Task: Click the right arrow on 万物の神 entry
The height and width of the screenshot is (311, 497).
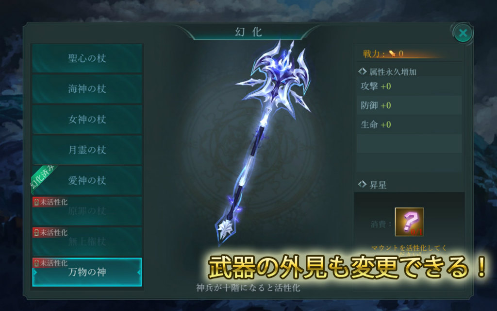Action: pos(139,272)
